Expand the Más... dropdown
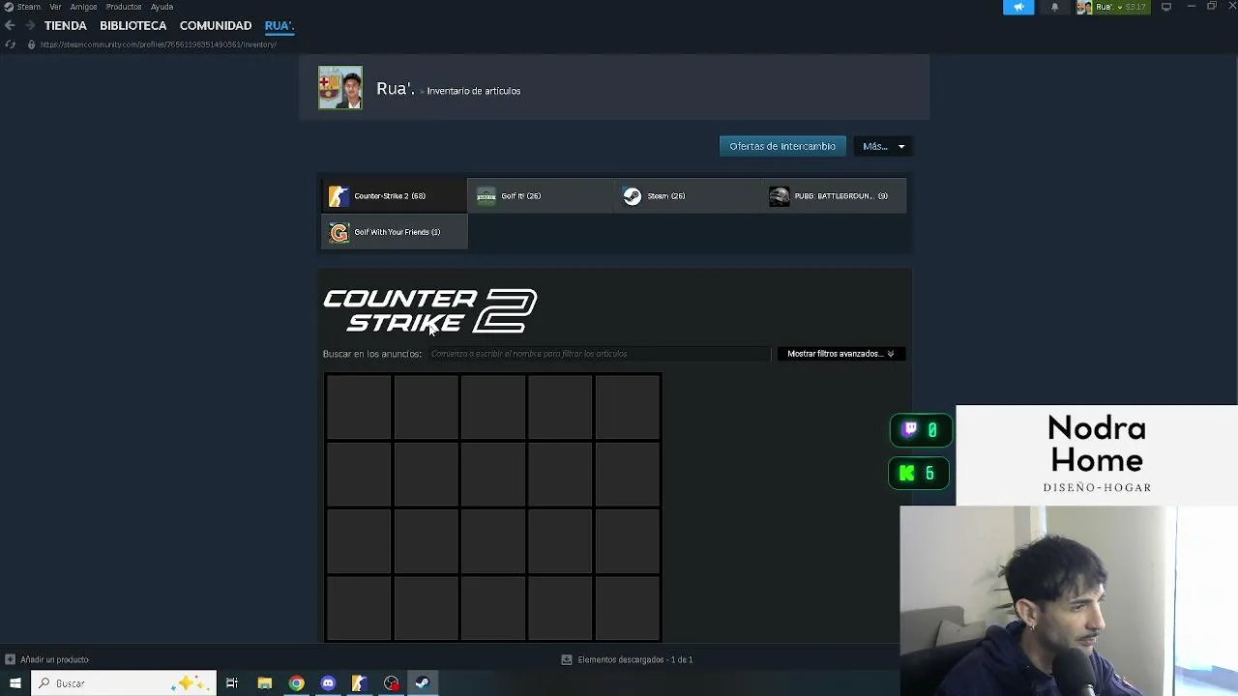1238x696 pixels. [884, 146]
